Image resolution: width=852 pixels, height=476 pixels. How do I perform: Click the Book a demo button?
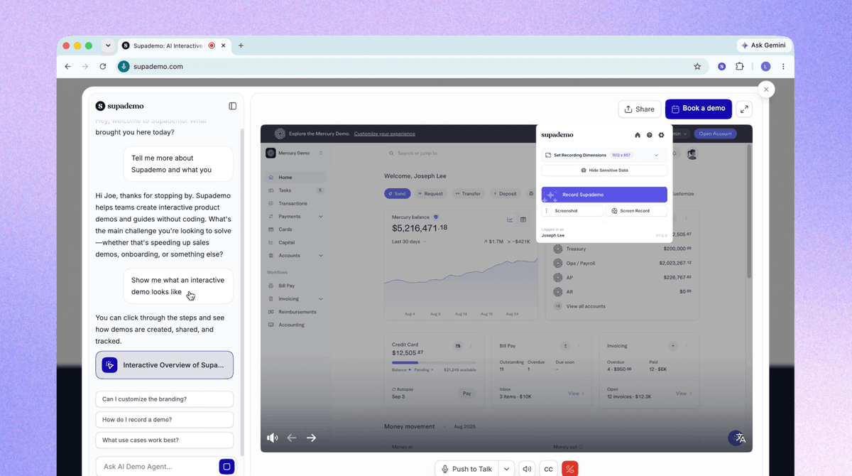(x=699, y=109)
